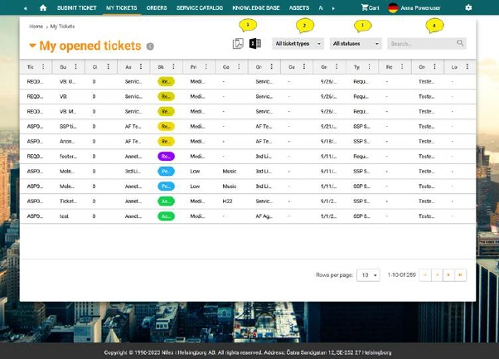Viewport: 499px width, 359px height.
Task: Open the settings gear menu
Action: click(468, 7)
